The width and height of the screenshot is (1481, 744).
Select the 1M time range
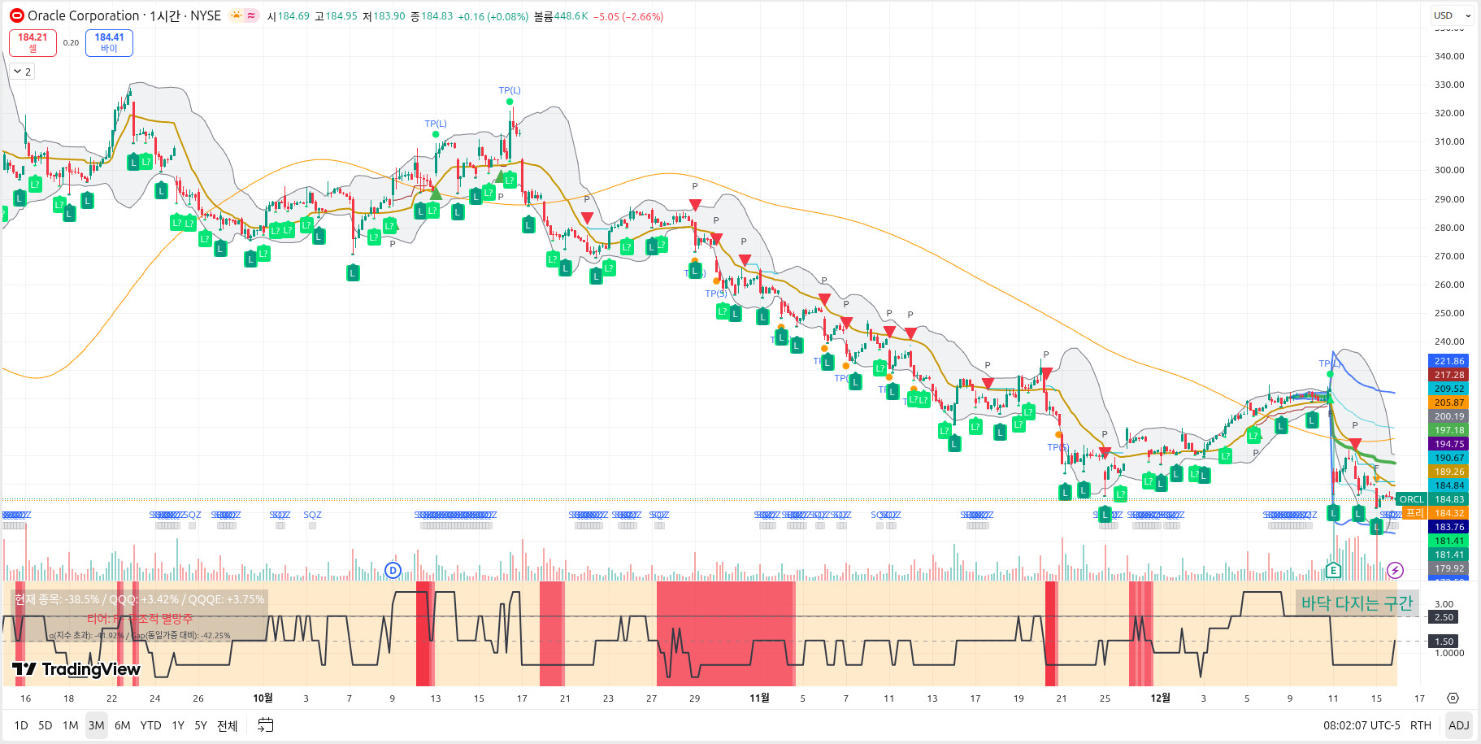pyautogui.click(x=71, y=725)
